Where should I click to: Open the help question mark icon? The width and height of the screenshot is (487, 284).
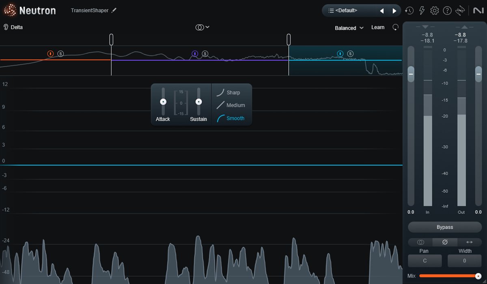(x=447, y=11)
